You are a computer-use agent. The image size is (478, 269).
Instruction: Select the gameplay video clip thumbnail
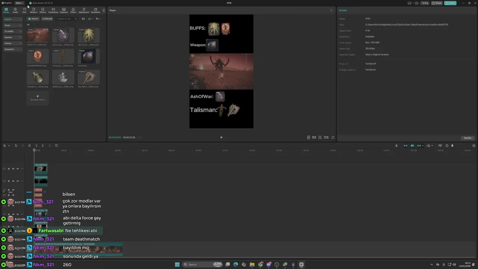click(x=38, y=35)
